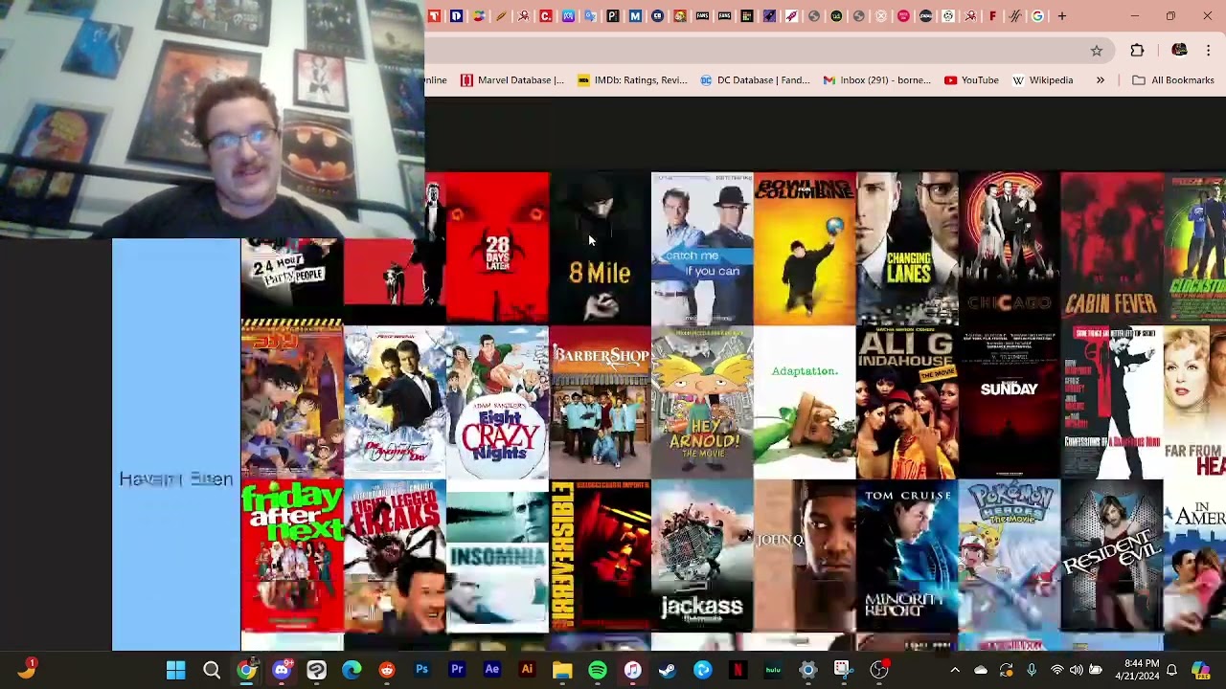
Task: Open IMDb Ratings bookmark
Action: pyautogui.click(x=632, y=80)
